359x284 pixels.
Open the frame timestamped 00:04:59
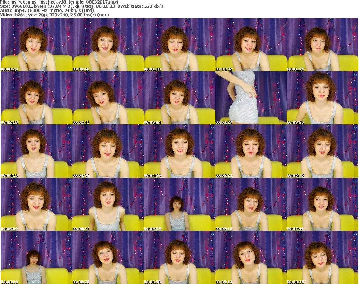179,151
